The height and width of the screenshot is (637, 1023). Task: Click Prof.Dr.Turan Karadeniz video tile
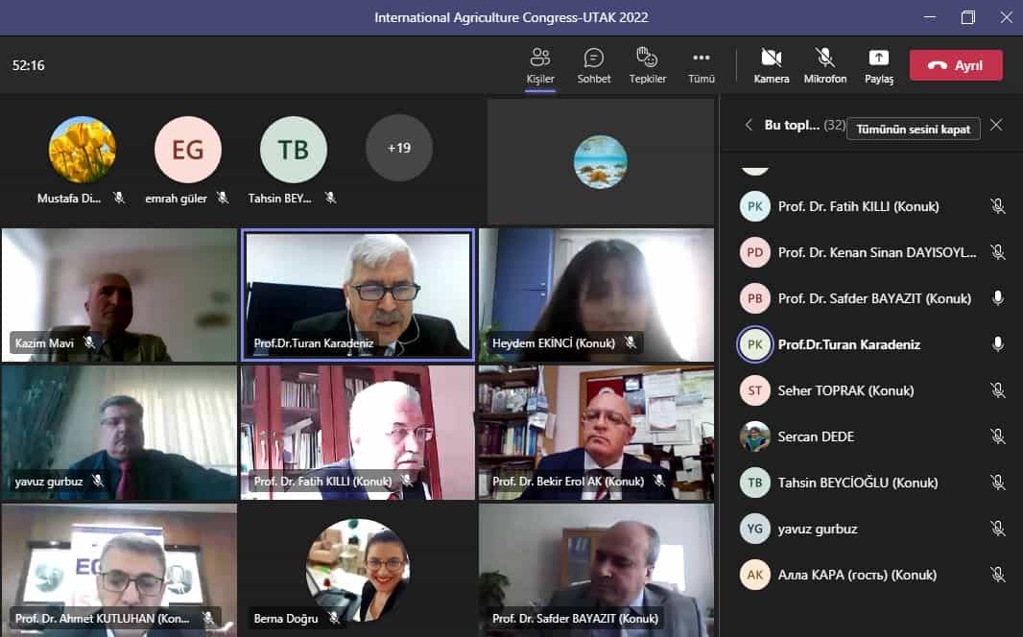[x=358, y=295]
